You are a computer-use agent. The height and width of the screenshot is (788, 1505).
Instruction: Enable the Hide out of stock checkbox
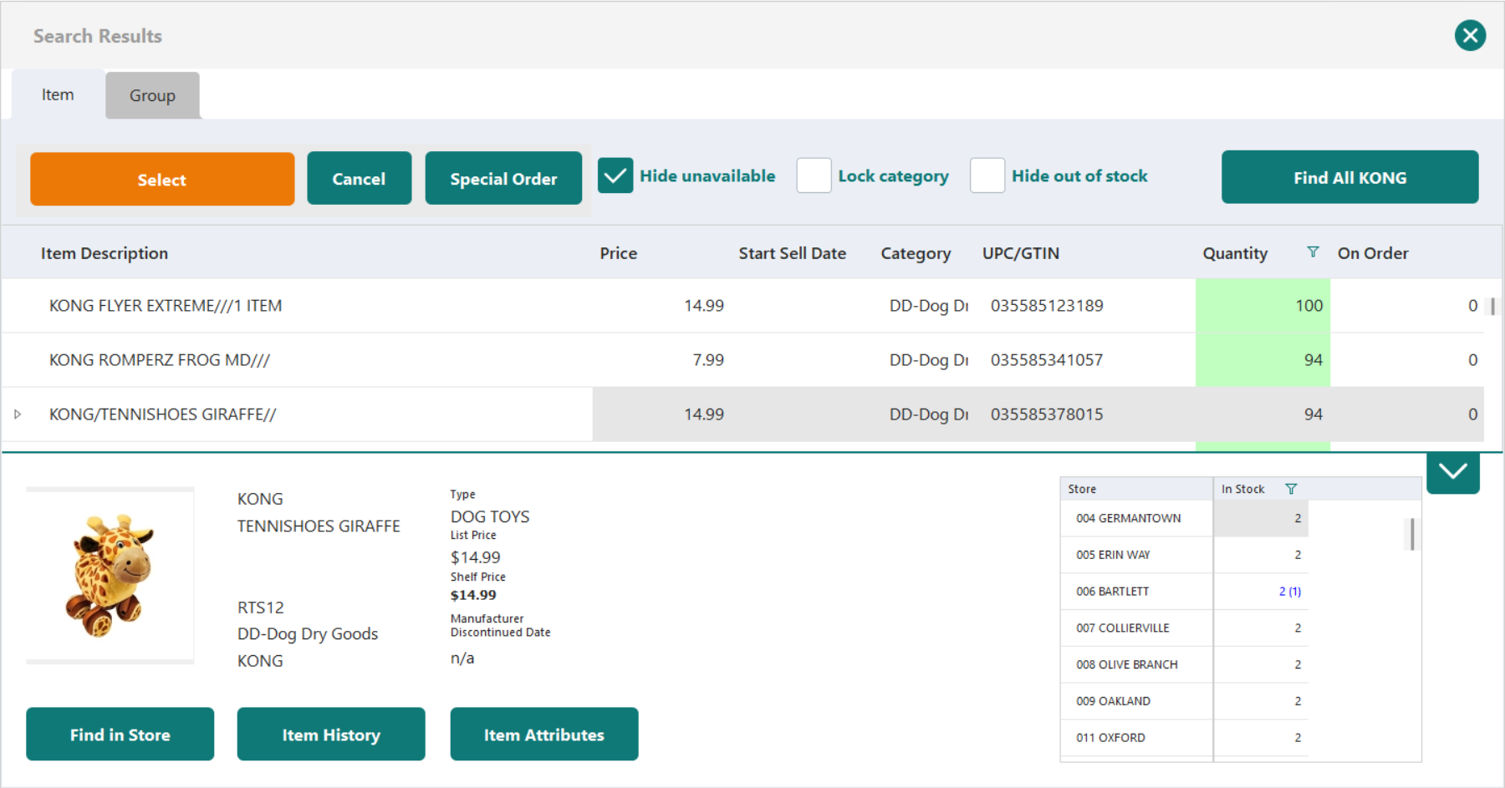pos(987,175)
